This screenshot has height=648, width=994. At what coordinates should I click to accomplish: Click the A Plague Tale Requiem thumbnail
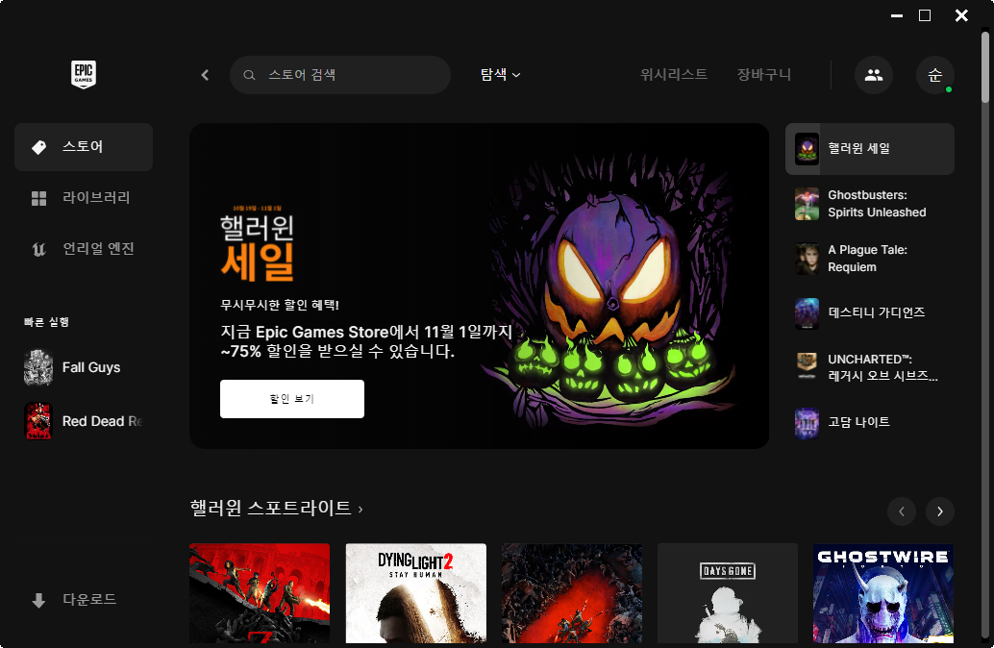807,259
